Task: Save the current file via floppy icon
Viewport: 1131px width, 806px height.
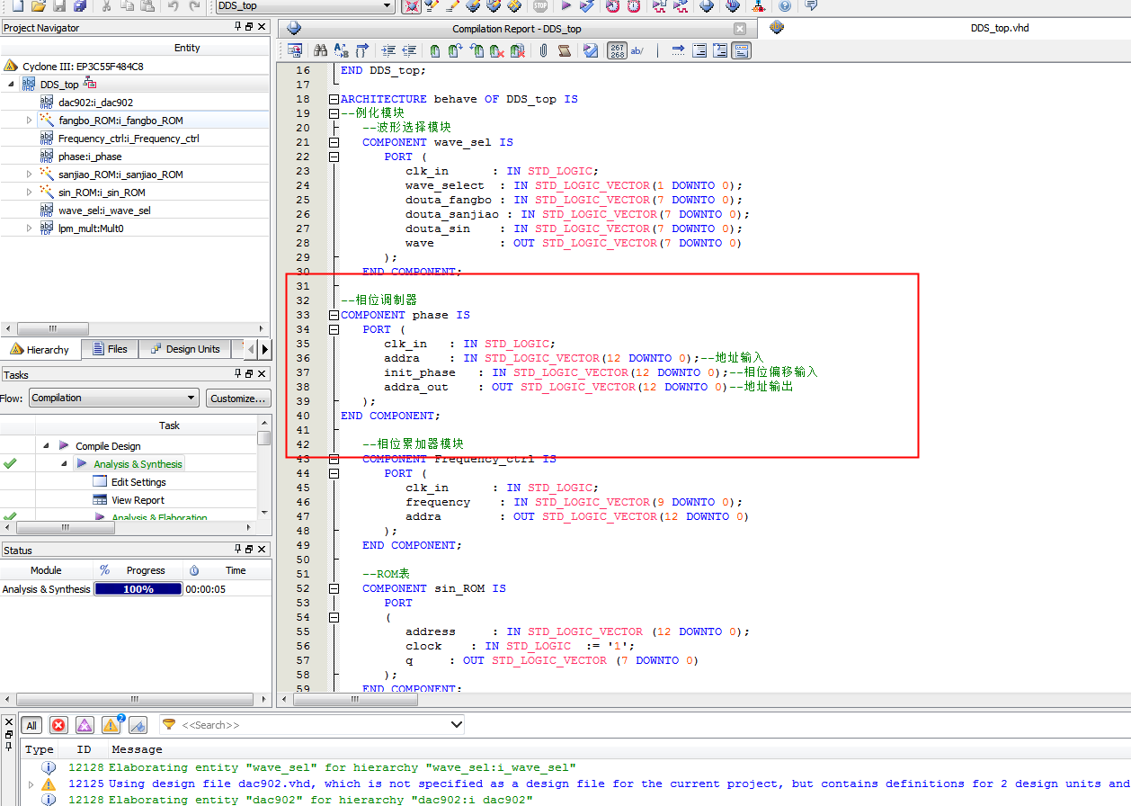Action: 59,5
